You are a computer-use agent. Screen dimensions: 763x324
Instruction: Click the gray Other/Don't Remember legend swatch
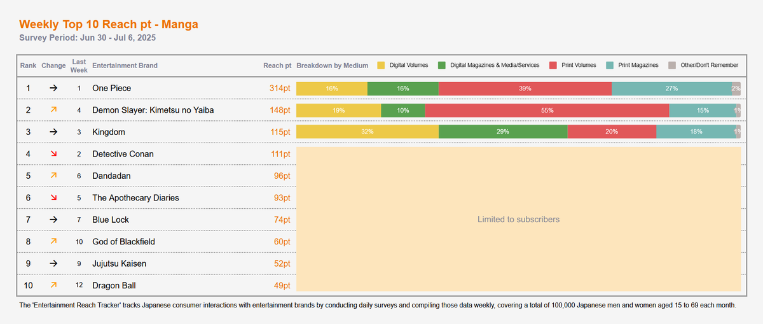[672, 66]
